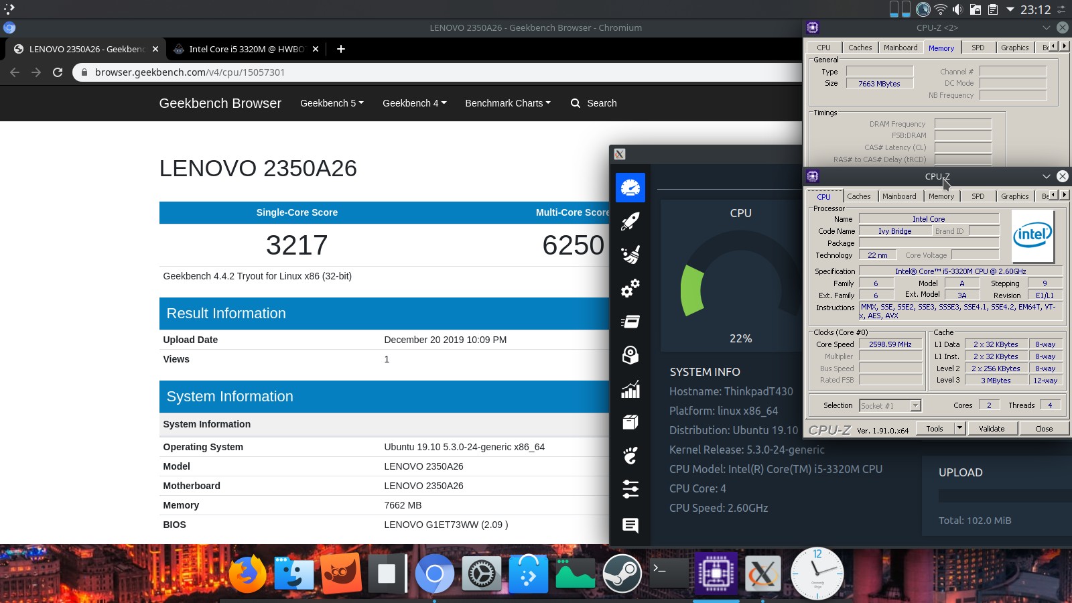Screen dimensions: 1072x603
Task: Switch to Caches tab in front CPU-Z
Action: pos(859,196)
